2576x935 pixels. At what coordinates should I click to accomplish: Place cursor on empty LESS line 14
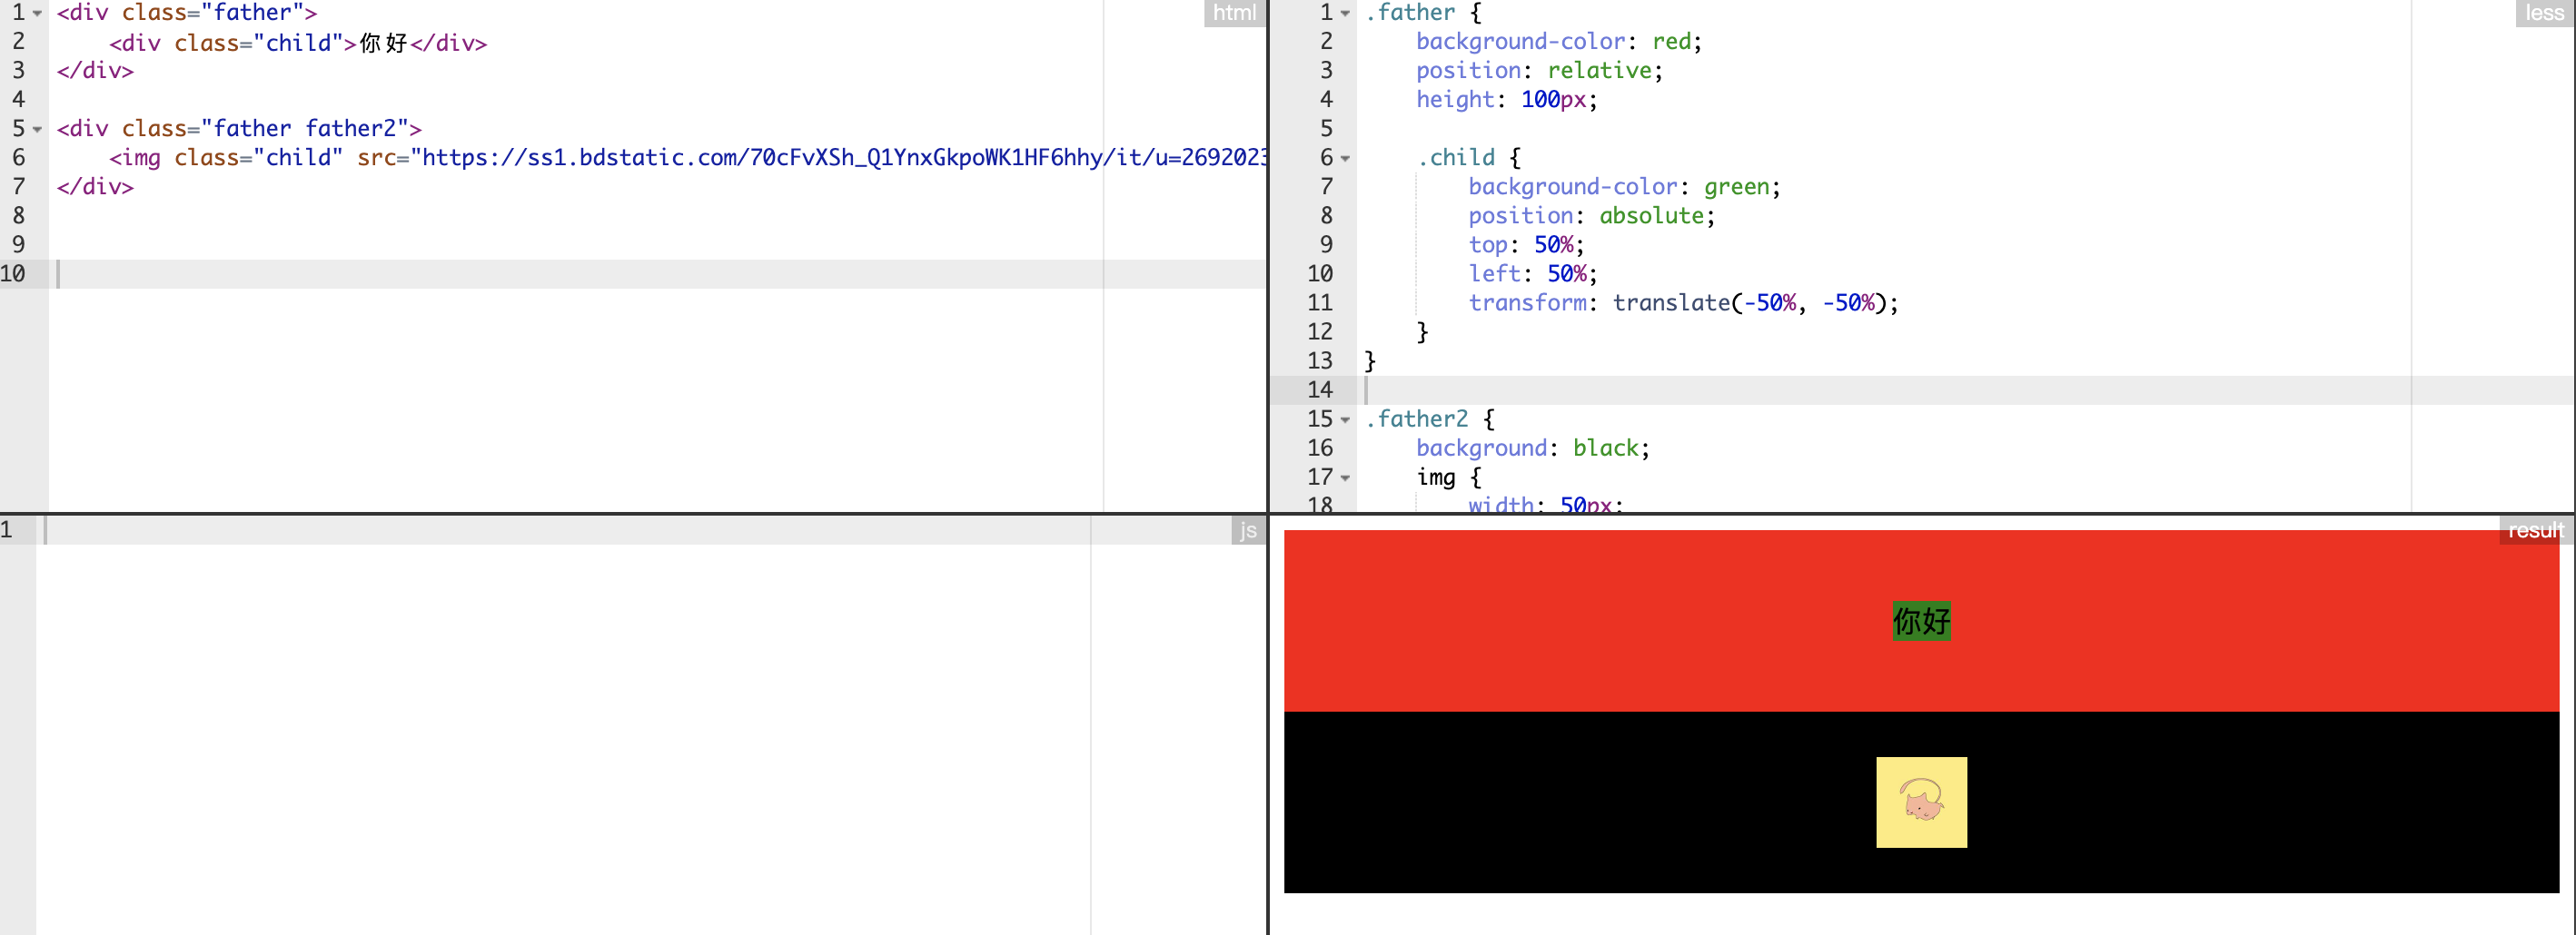[x=1800, y=390]
